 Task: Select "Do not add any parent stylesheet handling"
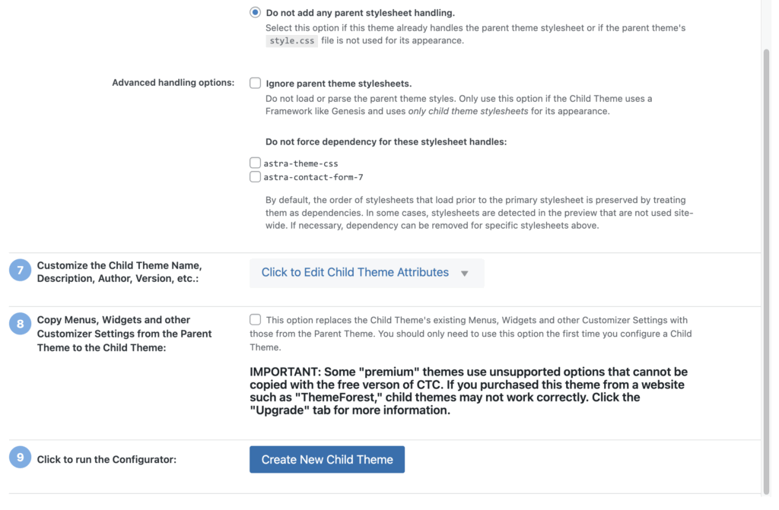[x=255, y=13]
